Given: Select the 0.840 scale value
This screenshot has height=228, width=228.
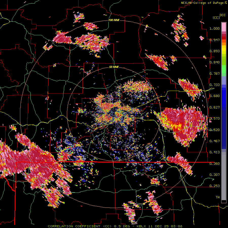Looking at the screenshot, I should click(x=215, y=62).
